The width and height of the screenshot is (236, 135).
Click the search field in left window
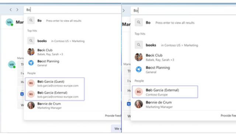(x=73, y=10)
